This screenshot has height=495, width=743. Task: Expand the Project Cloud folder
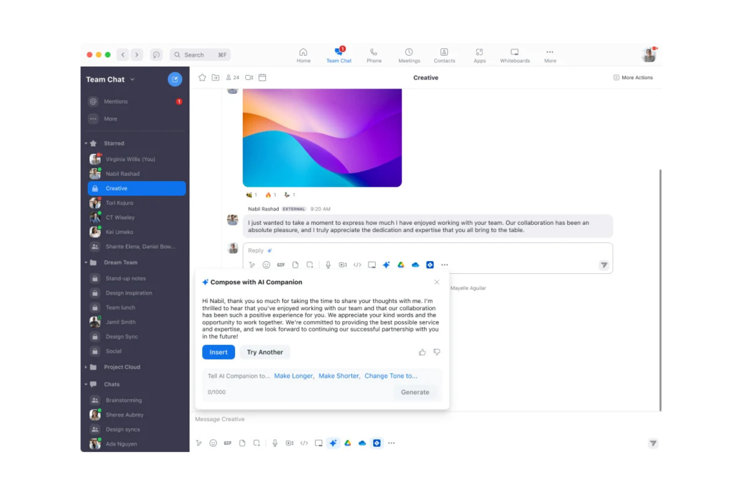[x=86, y=367]
